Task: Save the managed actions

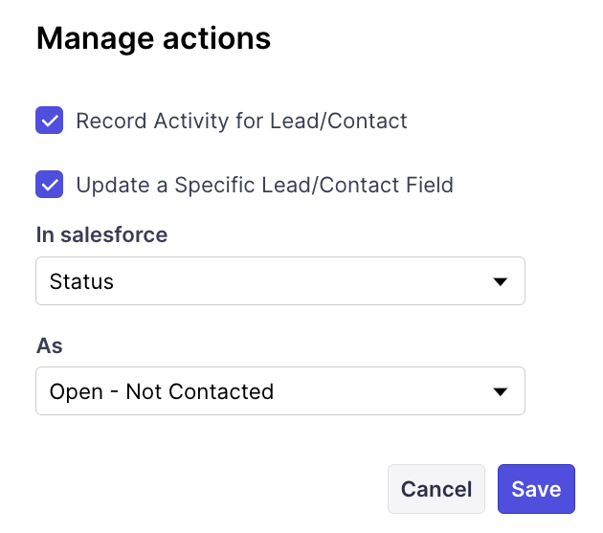Action: (536, 489)
